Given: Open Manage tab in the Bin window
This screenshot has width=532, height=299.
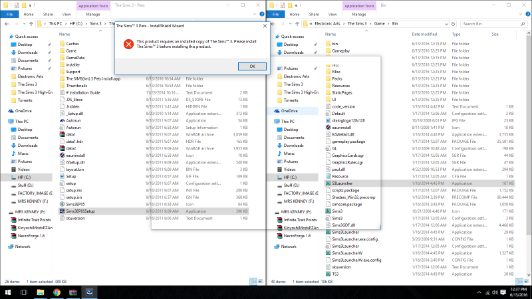Looking at the screenshot, I should click(359, 14).
